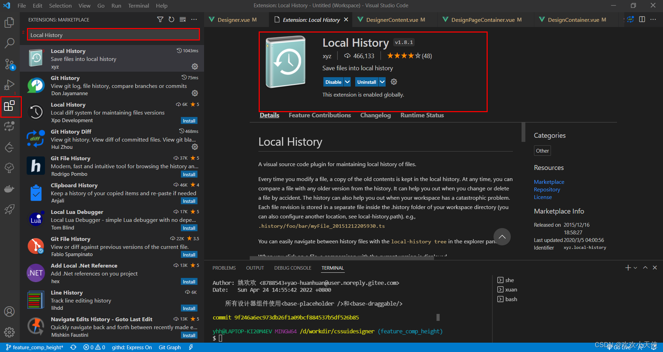Refresh the extensions marketplace list
Viewport: 663px width, 352px height.
tap(172, 19)
